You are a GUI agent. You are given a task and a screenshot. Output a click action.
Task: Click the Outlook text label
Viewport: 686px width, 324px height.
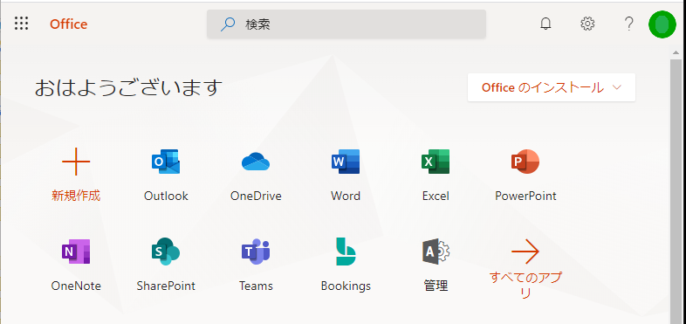166,196
